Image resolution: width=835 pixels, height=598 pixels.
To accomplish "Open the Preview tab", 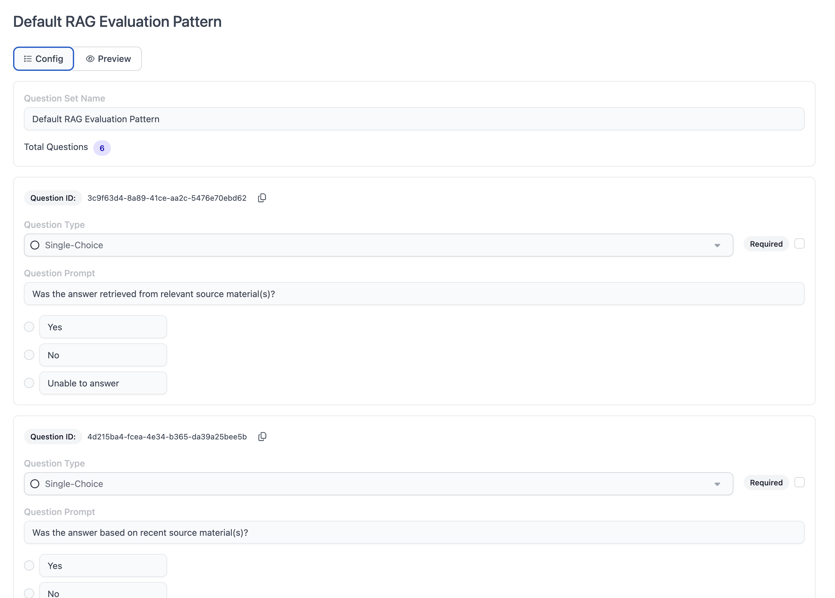I will 108,59.
